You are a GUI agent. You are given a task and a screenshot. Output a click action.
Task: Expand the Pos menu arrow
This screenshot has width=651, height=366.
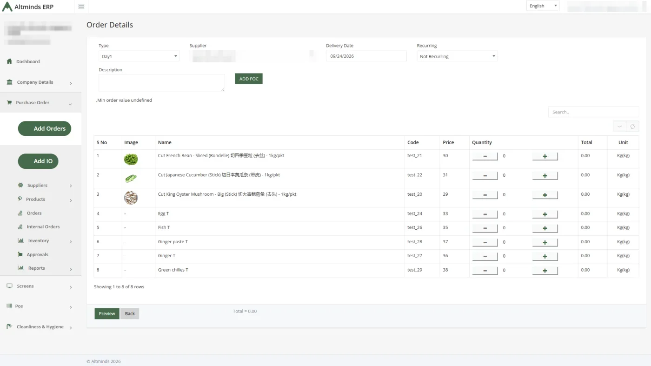(x=71, y=307)
